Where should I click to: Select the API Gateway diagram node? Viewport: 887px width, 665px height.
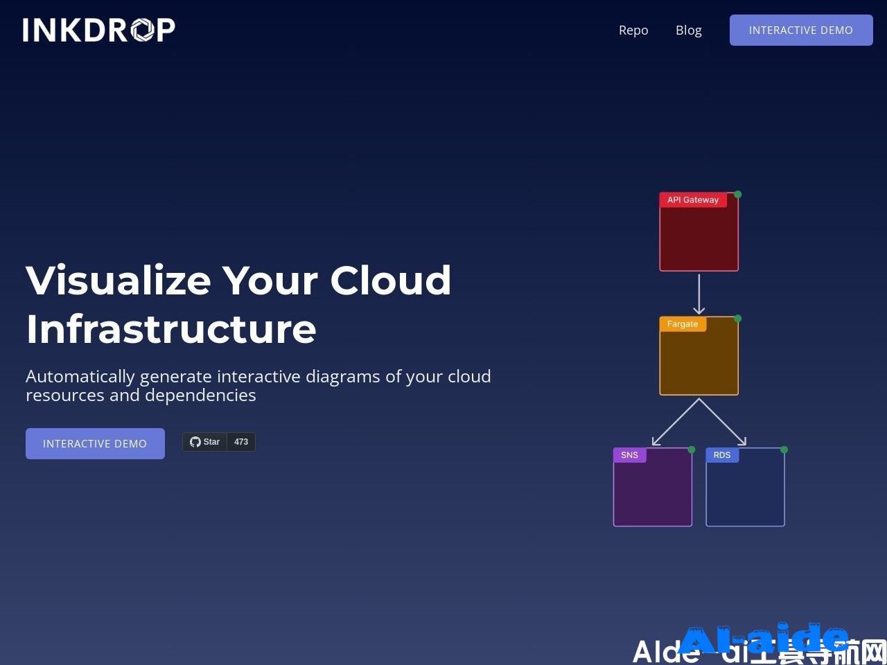pyautogui.click(x=699, y=231)
